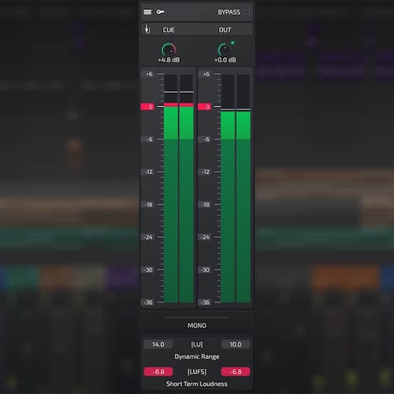394x394 pixels.
Task: Click the left CUE meter peak-hold line
Action: pyautogui.click(x=171, y=92)
